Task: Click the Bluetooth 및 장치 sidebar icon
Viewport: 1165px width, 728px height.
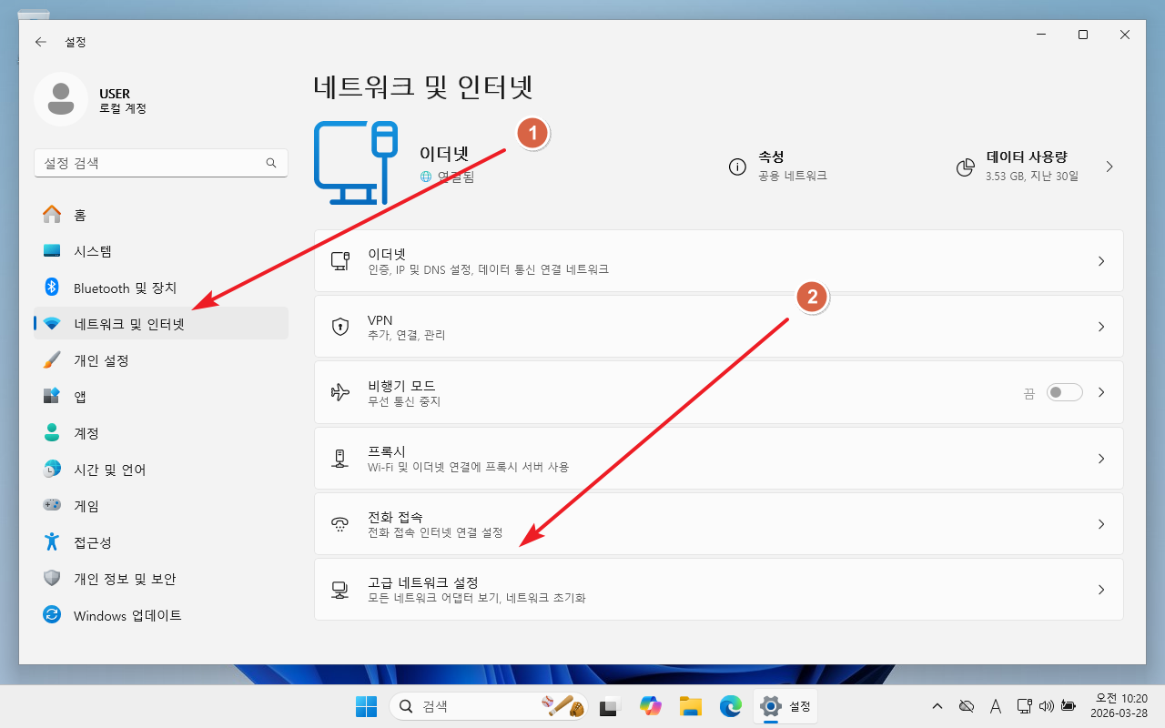Action: (x=52, y=288)
